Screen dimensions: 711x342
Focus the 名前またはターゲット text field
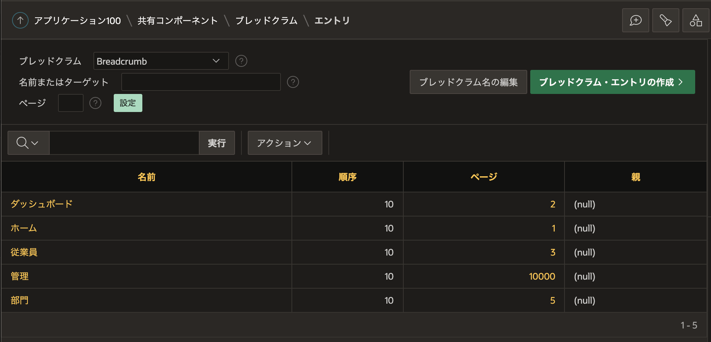coord(201,82)
